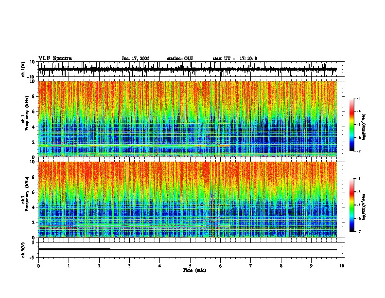
Task: Click the '8' kHz tick of ch.2 spectrogram
Action: tap(34, 177)
